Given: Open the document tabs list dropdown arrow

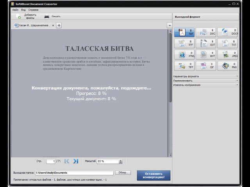Looking at the screenshot, I should tap(170, 25).
